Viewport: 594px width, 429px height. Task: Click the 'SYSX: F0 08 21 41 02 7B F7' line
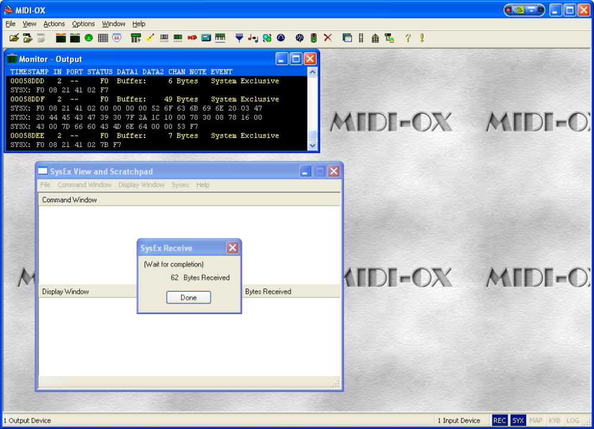point(65,145)
